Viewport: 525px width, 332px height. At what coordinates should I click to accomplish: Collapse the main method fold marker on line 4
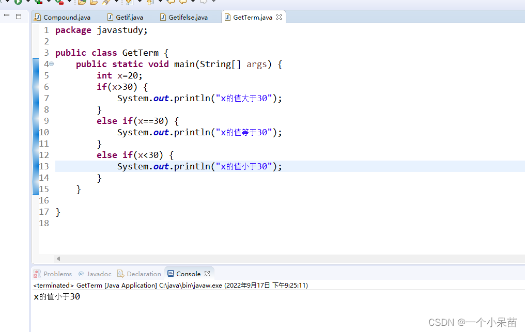click(x=52, y=64)
